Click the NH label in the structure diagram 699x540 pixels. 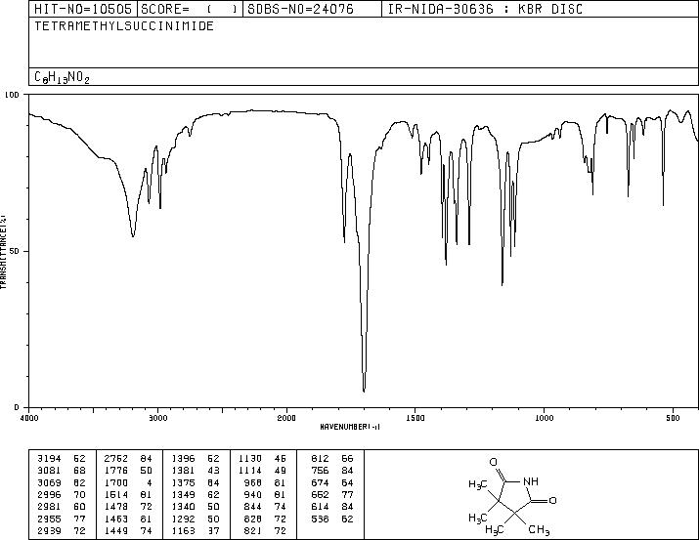click(531, 481)
